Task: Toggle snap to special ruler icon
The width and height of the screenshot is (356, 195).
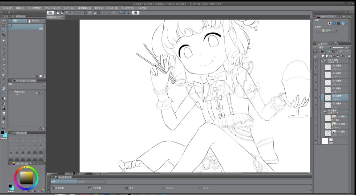Action: coord(124,13)
